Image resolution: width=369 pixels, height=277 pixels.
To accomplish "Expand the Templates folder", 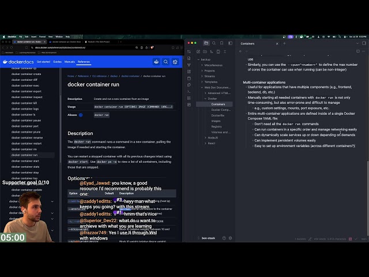I will 202,82.
